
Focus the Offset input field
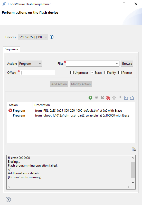(37, 72)
